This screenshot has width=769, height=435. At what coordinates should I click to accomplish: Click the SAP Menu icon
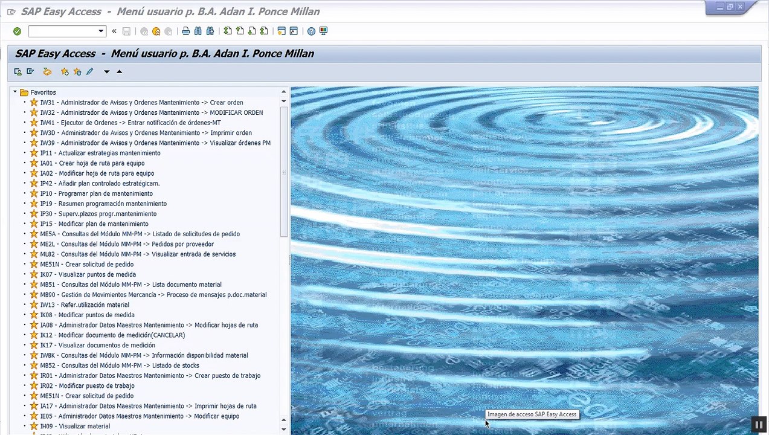point(30,72)
